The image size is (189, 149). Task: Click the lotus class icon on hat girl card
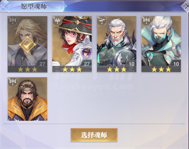pyautogui.click(x=57, y=21)
